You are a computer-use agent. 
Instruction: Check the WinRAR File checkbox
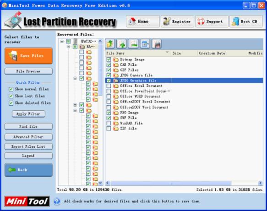pos(109,123)
